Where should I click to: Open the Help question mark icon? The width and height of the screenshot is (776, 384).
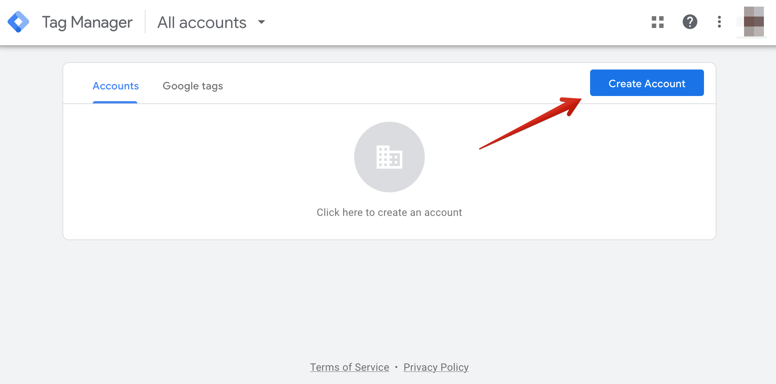(x=690, y=22)
